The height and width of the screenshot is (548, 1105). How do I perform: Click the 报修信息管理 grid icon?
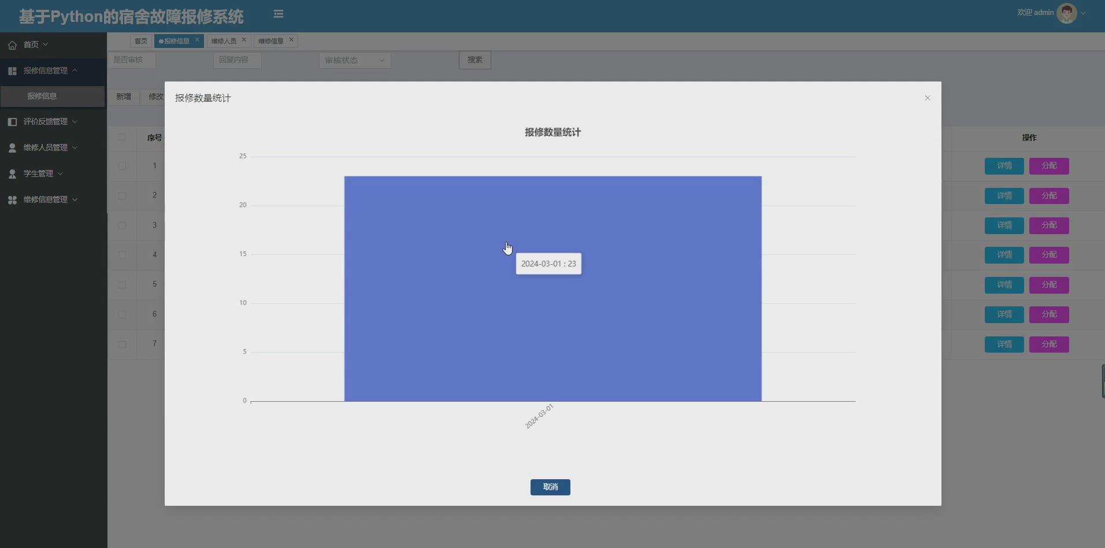(x=12, y=71)
